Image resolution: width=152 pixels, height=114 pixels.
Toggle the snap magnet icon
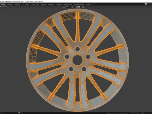point(77,7)
